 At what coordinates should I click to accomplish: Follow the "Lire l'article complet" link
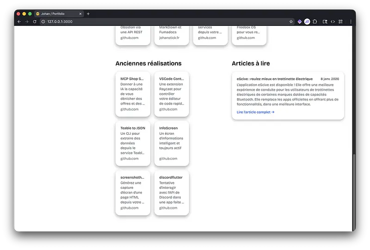point(255,112)
